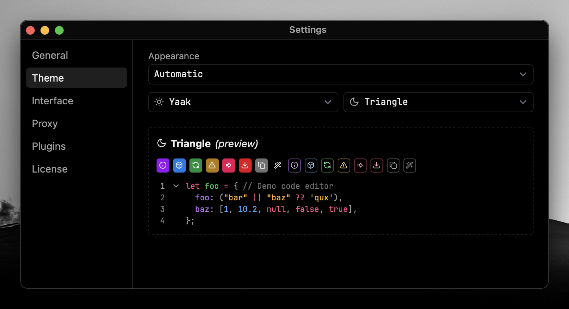This screenshot has height=309, width=569.
Task: Click the outlined yellow warning triangle button
Action: (x=344, y=165)
